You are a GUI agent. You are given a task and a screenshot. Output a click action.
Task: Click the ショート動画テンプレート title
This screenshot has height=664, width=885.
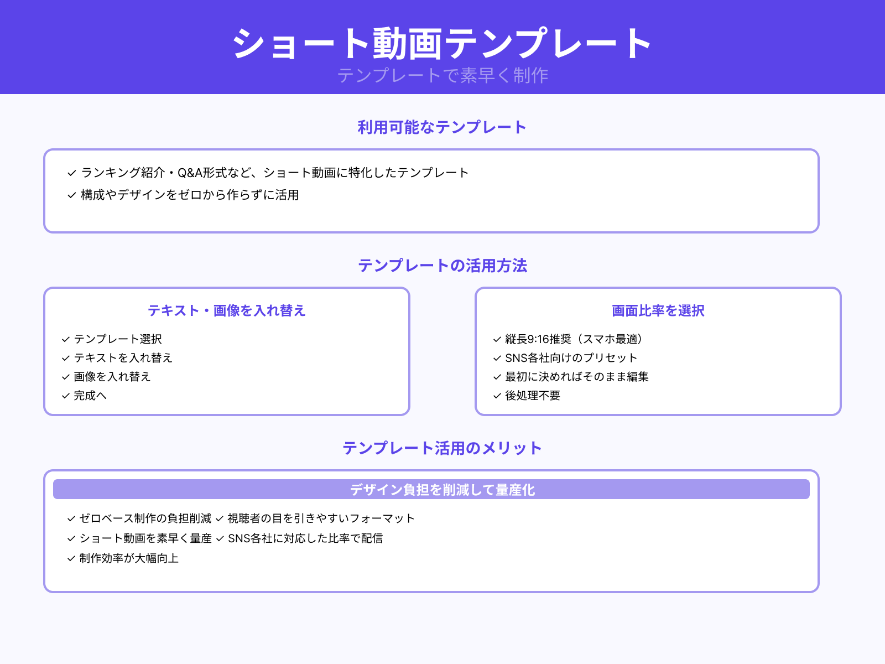pyautogui.click(x=442, y=43)
